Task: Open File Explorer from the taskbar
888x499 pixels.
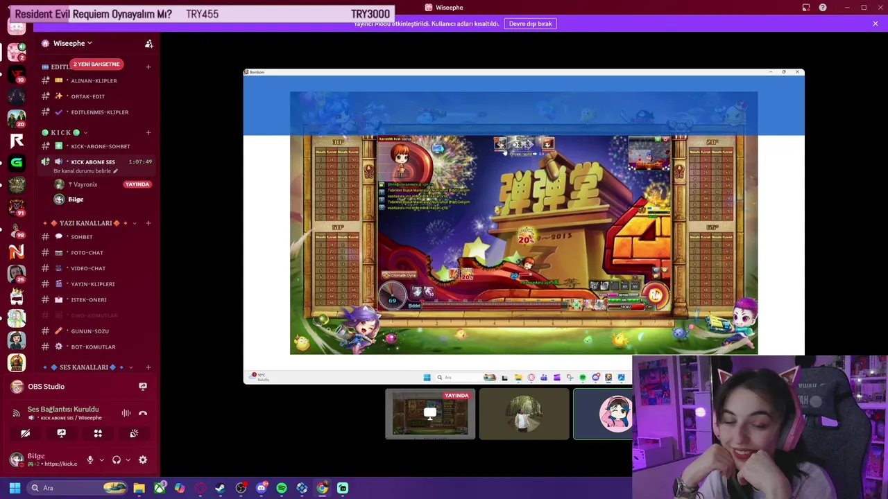Action: 139,488
